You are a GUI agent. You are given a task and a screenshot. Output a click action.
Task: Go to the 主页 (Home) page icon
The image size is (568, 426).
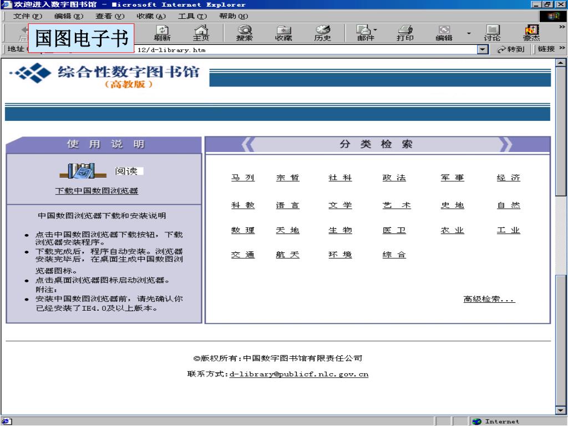[201, 33]
